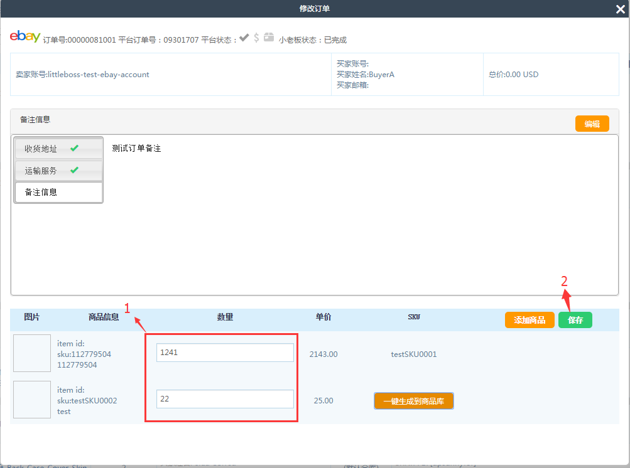Click the testSKU0002 product image thumbnail
This screenshot has height=468, width=630.
tap(32, 400)
